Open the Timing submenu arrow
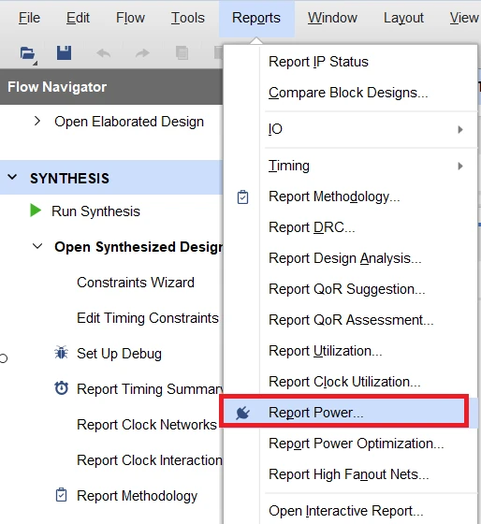Screen dimensions: 481x524 pos(460,167)
